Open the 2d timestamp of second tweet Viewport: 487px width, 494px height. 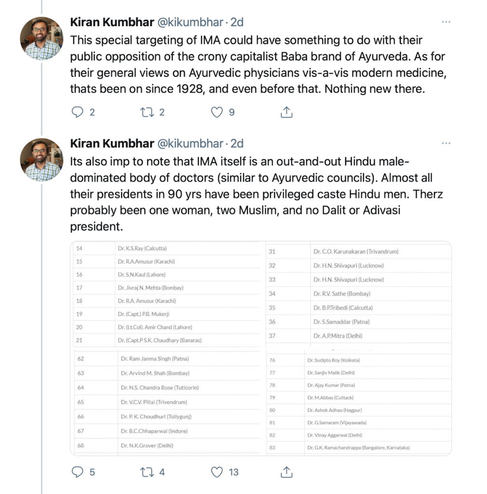[237, 143]
